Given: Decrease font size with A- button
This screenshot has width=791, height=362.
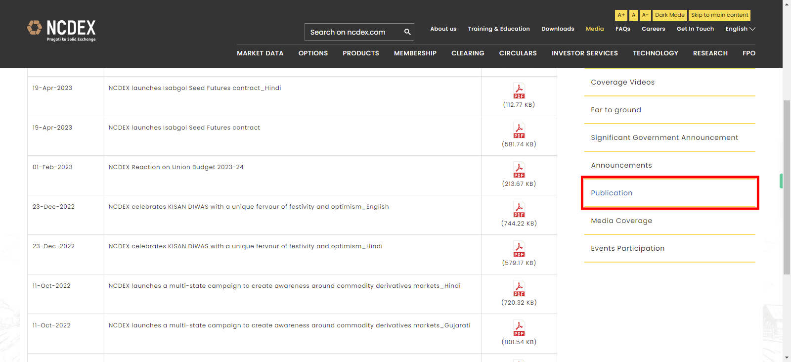Looking at the screenshot, I should click(645, 15).
